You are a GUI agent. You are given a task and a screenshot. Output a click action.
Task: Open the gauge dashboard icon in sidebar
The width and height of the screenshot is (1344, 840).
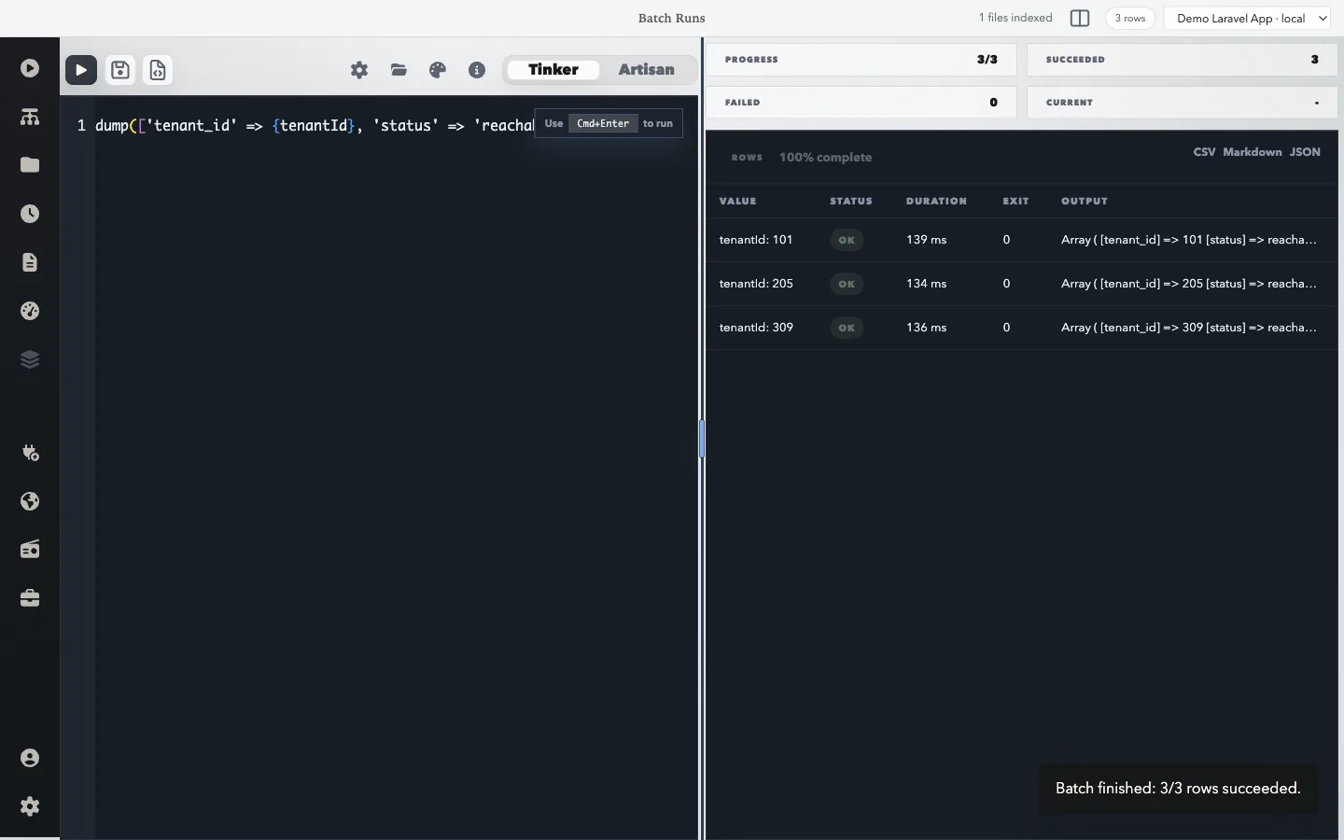pyautogui.click(x=30, y=311)
